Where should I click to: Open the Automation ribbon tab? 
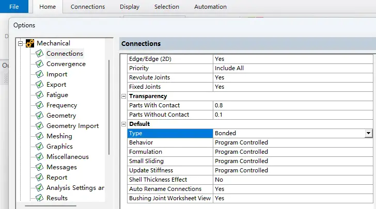pyautogui.click(x=210, y=7)
